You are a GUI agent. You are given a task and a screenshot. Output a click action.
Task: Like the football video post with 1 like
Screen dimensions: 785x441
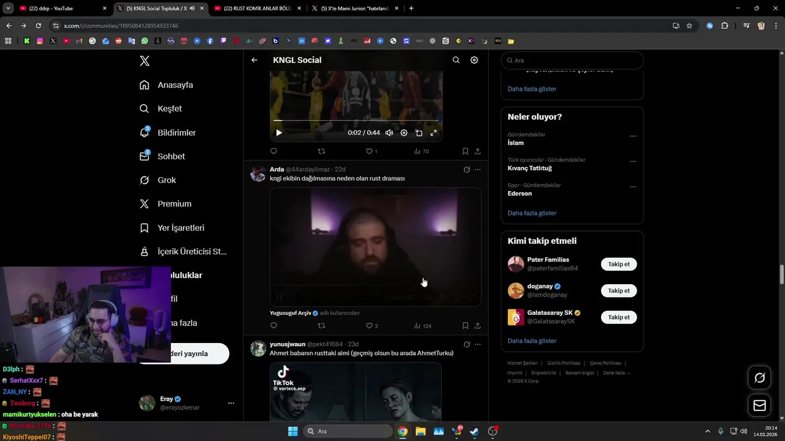tap(371, 151)
